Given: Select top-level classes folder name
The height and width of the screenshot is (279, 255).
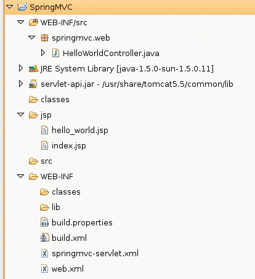Looking at the screenshot, I should (55, 99).
